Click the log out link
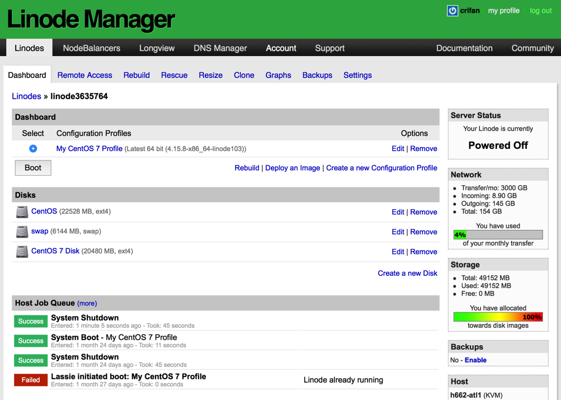This screenshot has width=561, height=400. coord(541,11)
